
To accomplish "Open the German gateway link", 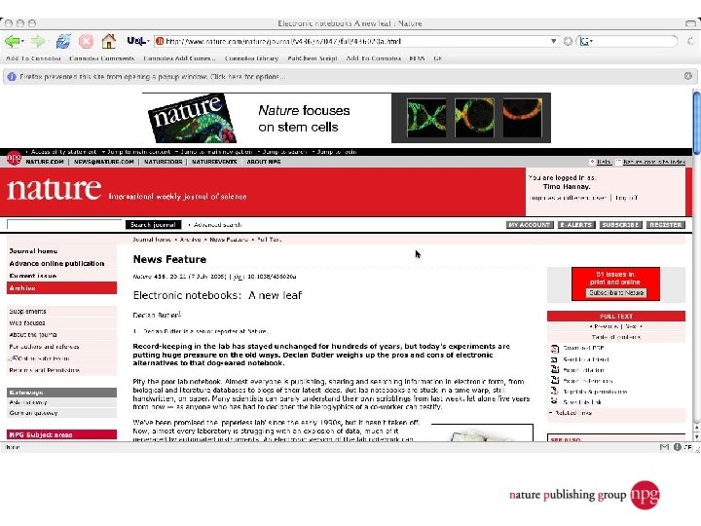I will [x=33, y=413].
